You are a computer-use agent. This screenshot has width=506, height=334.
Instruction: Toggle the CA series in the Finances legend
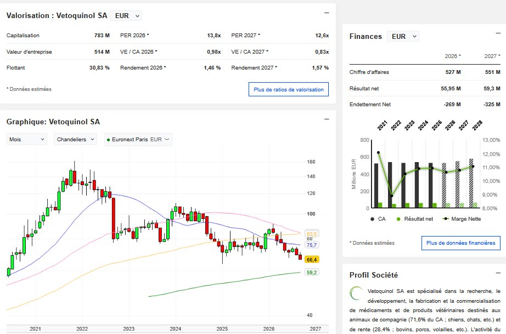[378, 219]
